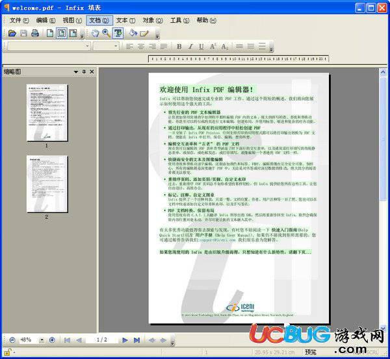Go to next page
Viewport: 390px width, 359px height.
125,340
